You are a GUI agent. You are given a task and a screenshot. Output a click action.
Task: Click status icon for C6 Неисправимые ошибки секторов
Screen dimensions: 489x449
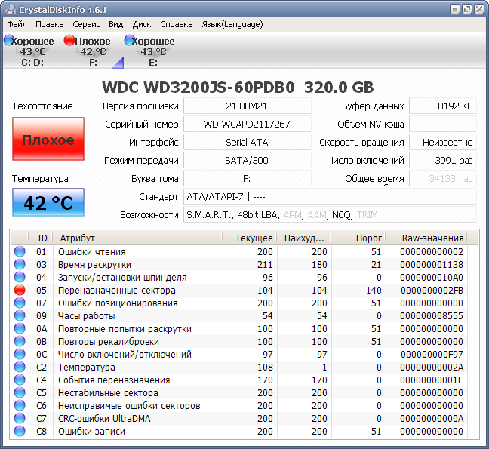coord(20,405)
